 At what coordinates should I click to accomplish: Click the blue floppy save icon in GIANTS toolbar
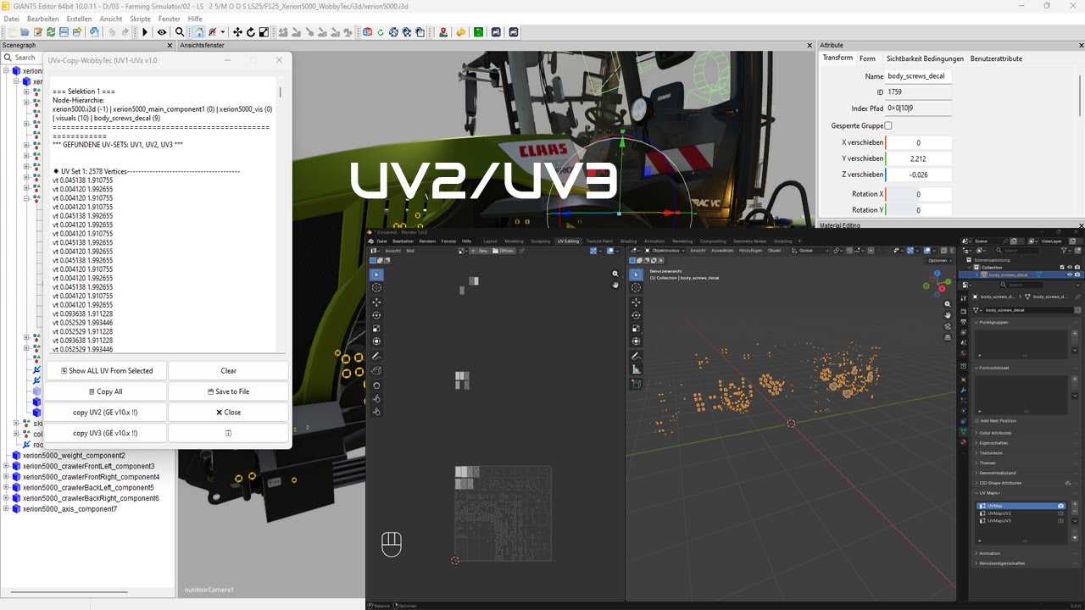(x=64, y=32)
